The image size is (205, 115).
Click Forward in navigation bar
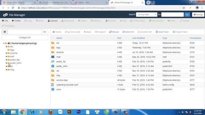pyautogui.click(x=100, y=32)
